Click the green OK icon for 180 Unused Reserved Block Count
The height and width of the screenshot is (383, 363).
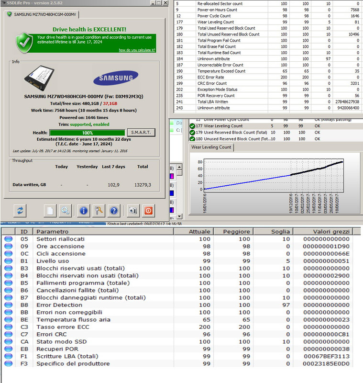(x=192, y=139)
